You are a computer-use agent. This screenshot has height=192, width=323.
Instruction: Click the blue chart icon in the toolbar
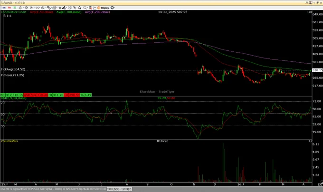[x=4, y=8]
